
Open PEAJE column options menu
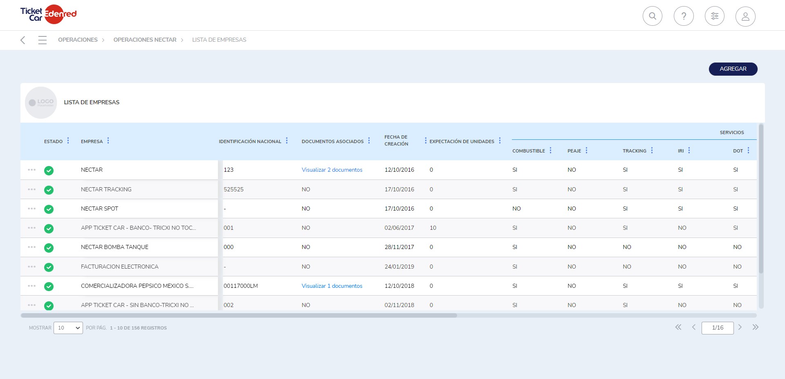click(x=587, y=150)
